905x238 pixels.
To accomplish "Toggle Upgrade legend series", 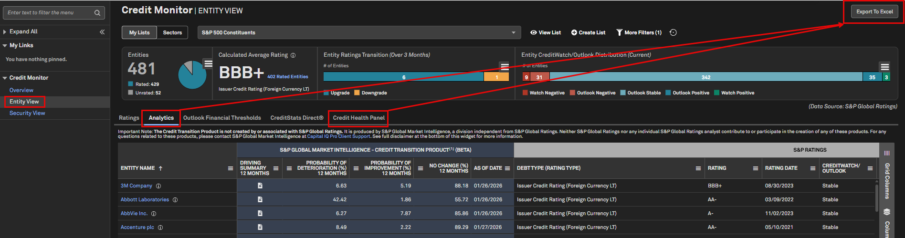I will 337,93.
